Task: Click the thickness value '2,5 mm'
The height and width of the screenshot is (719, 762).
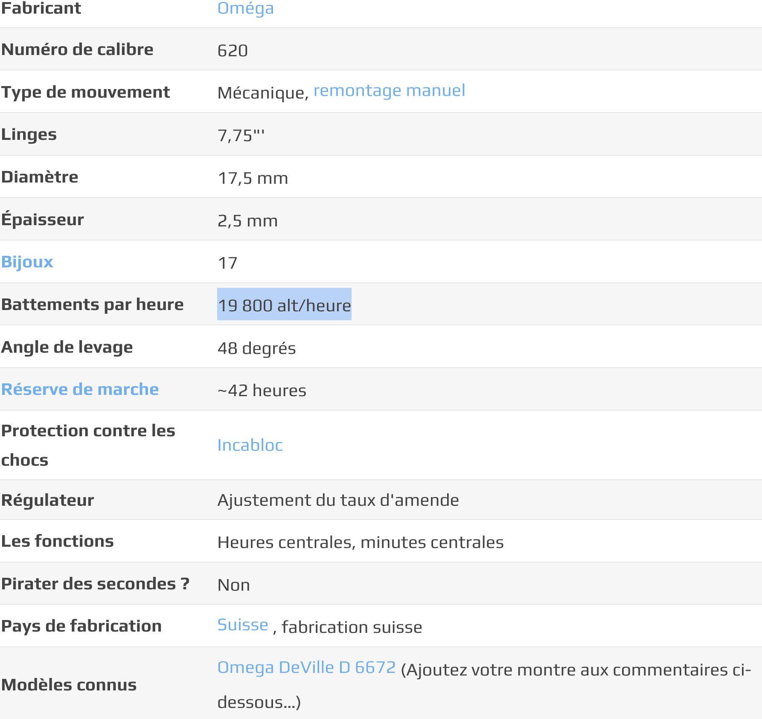Action: point(247,221)
